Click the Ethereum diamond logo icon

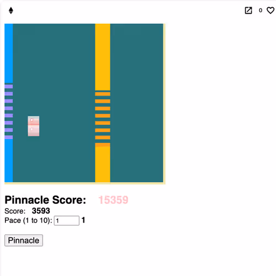pyautogui.click(x=11, y=10)
